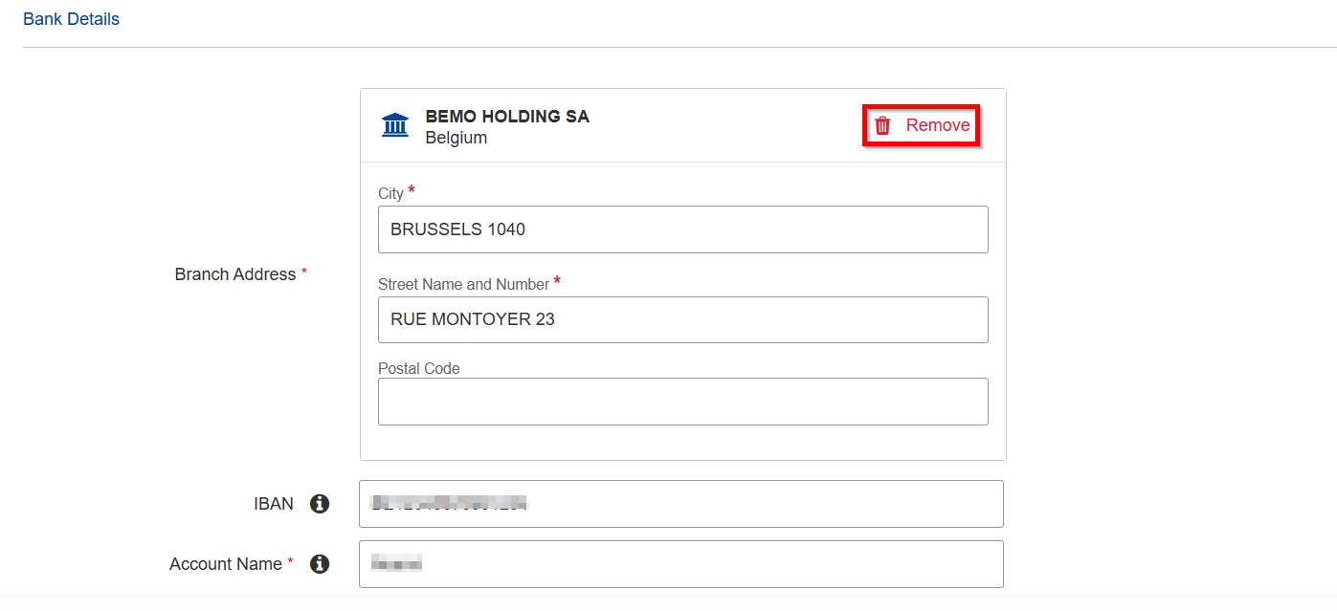Click into the empty Postal Code field
Viewport: 1337px width, 611px height.
tap(682, 402)
